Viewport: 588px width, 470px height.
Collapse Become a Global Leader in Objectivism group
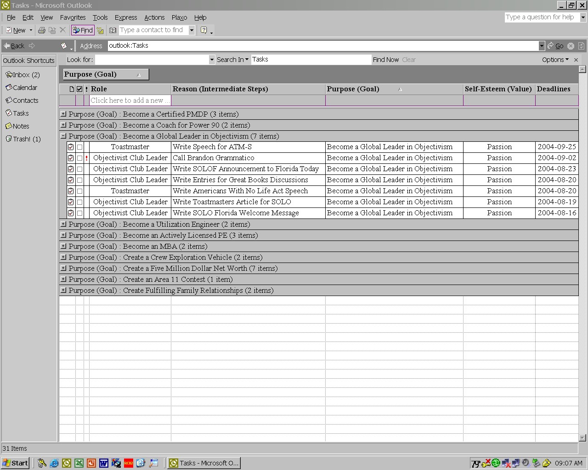point(63,136)
